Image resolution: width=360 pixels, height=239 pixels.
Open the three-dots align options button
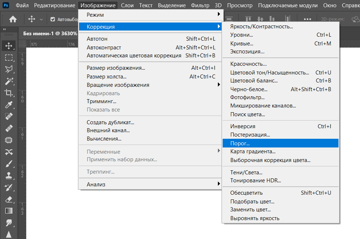tap(308, 19)
